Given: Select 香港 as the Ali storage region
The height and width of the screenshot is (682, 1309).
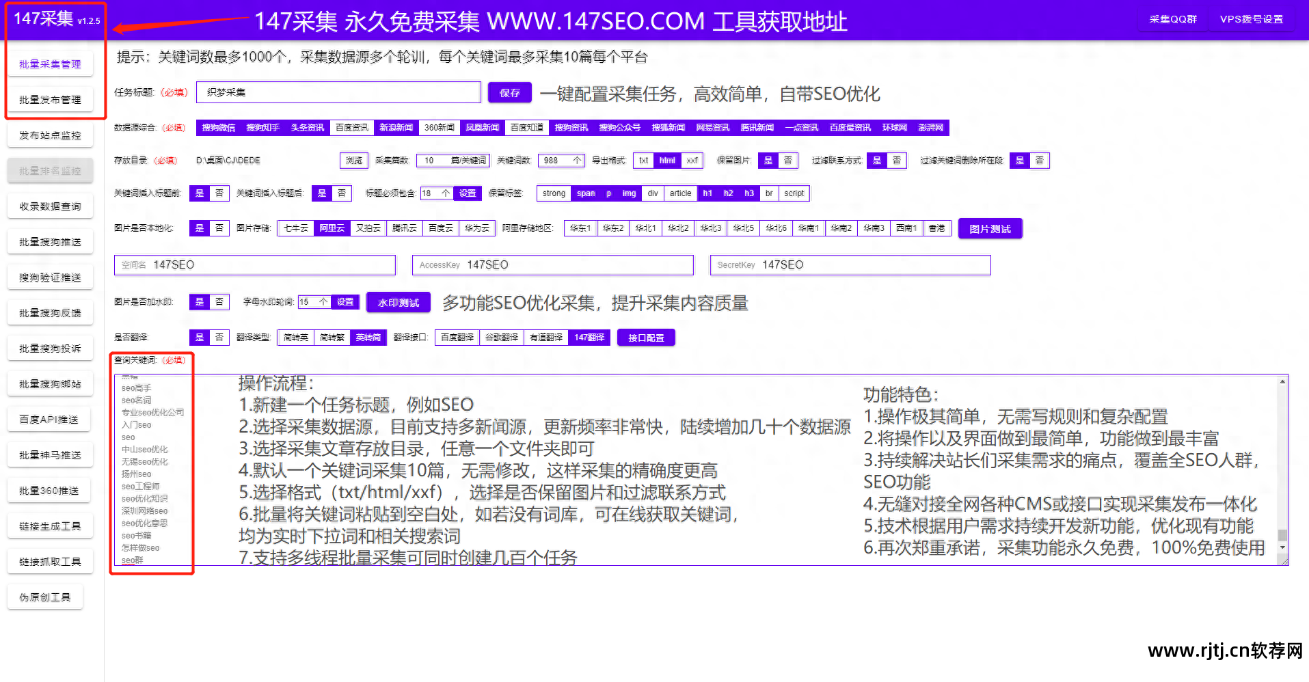Looking at the screenshot, I should pos(936,228).
